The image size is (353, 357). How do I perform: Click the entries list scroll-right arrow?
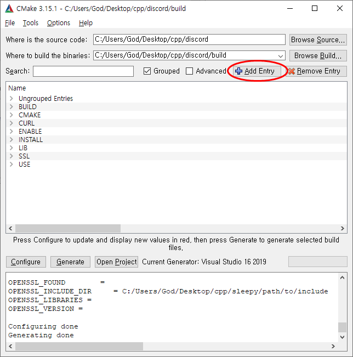coord(342,228)
